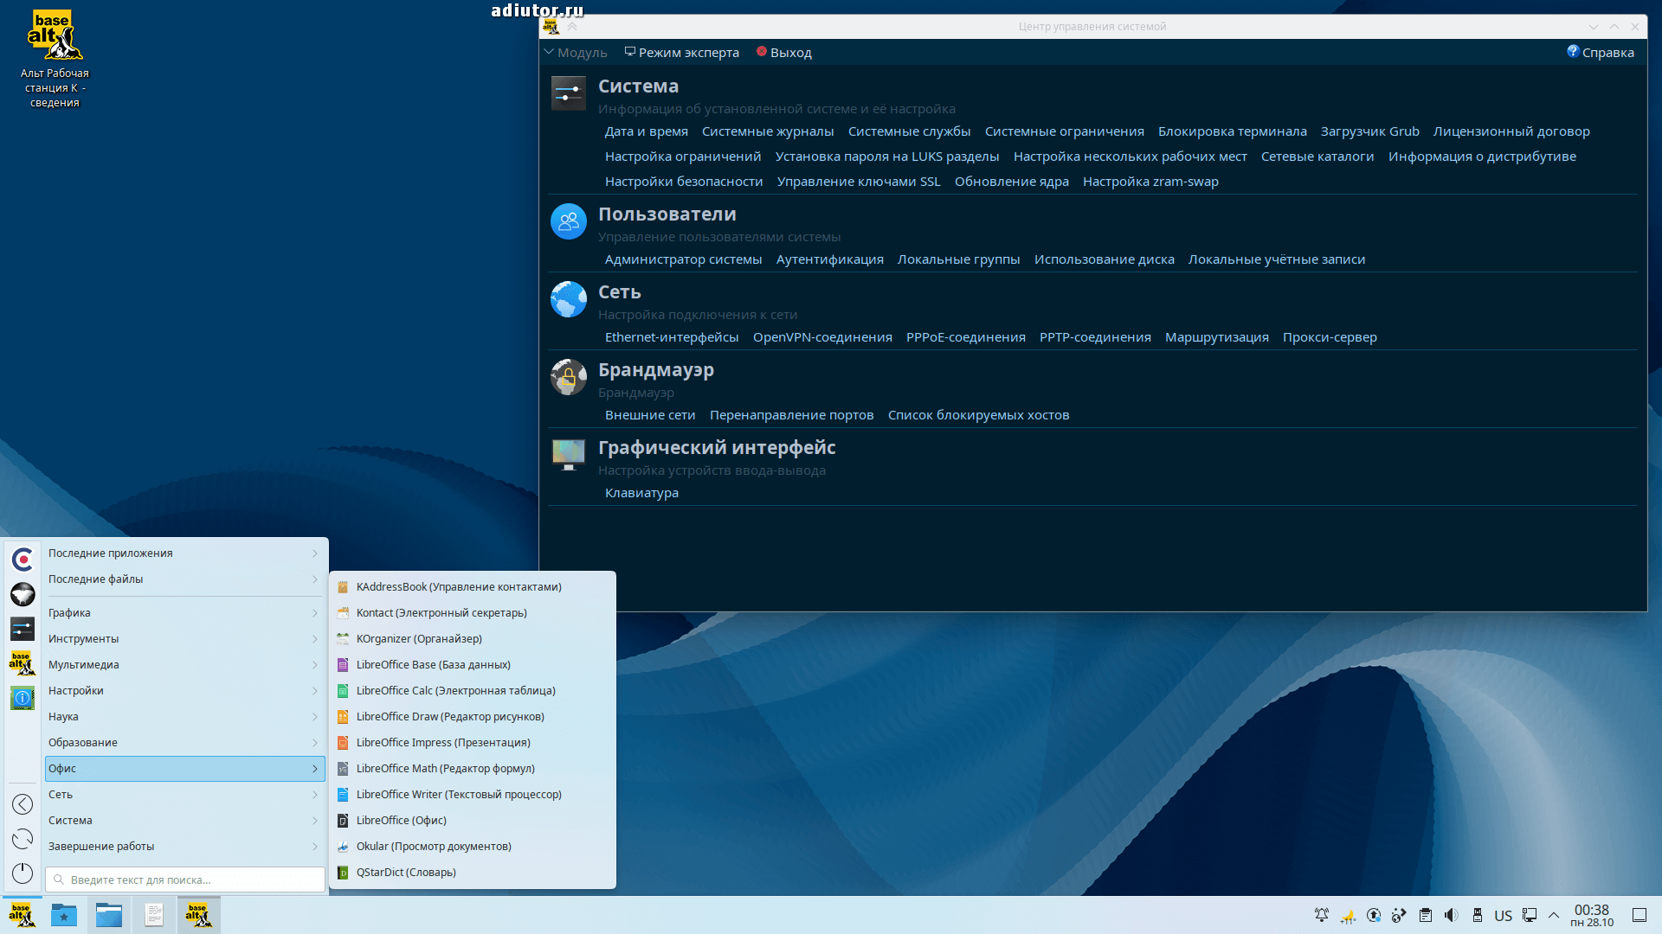The image size is (1662, 934).
Task: Open Локальные учётные записи link
Action: [x=1276, y=259]
